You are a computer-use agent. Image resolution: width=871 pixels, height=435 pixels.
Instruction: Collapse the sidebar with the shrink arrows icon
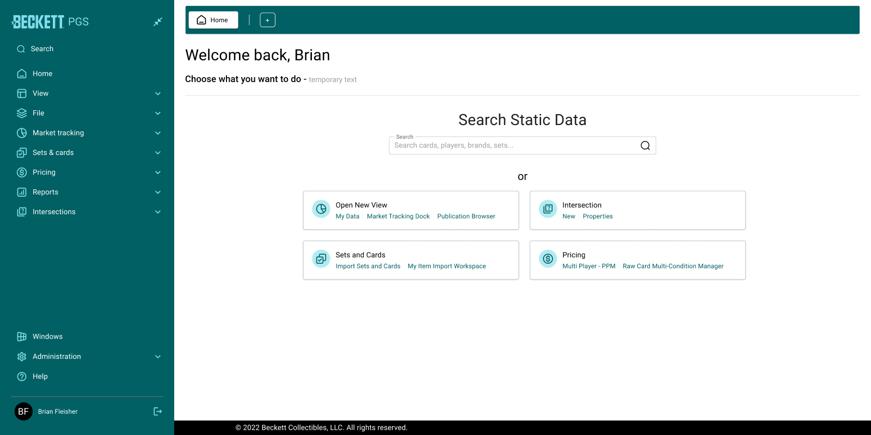(158, 22)
